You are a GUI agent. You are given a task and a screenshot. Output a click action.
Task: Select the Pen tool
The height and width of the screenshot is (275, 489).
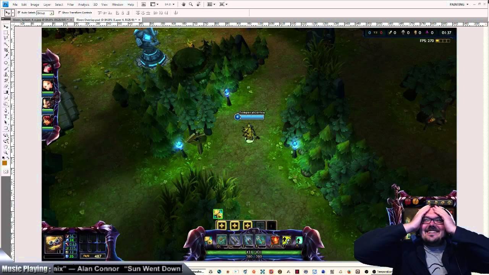[6, 110]
